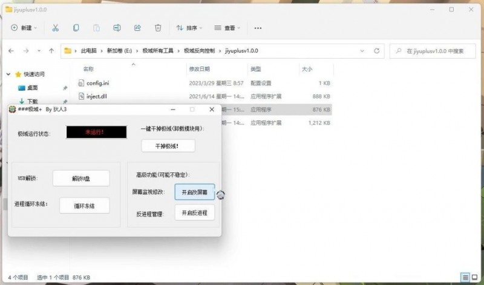Open 桌面 in the sidebar

[x=33, y=88]
